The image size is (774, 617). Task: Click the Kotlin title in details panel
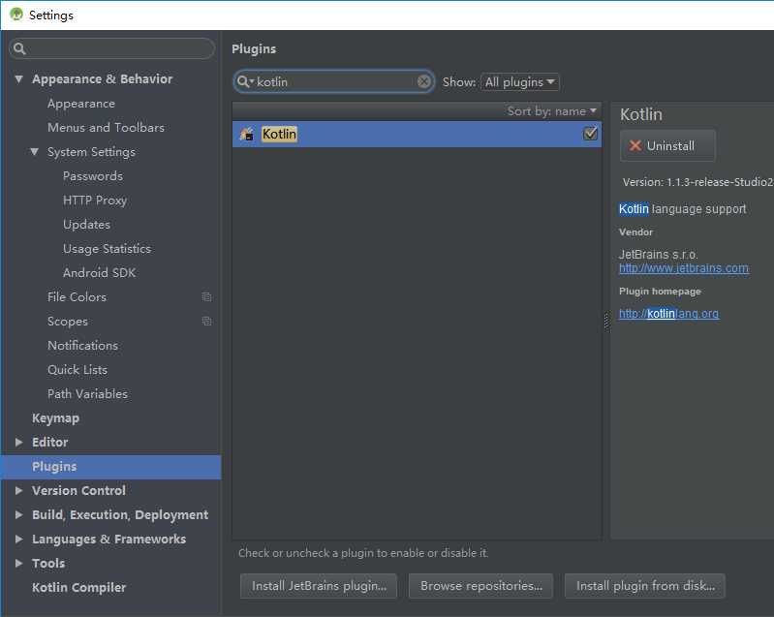640,114
